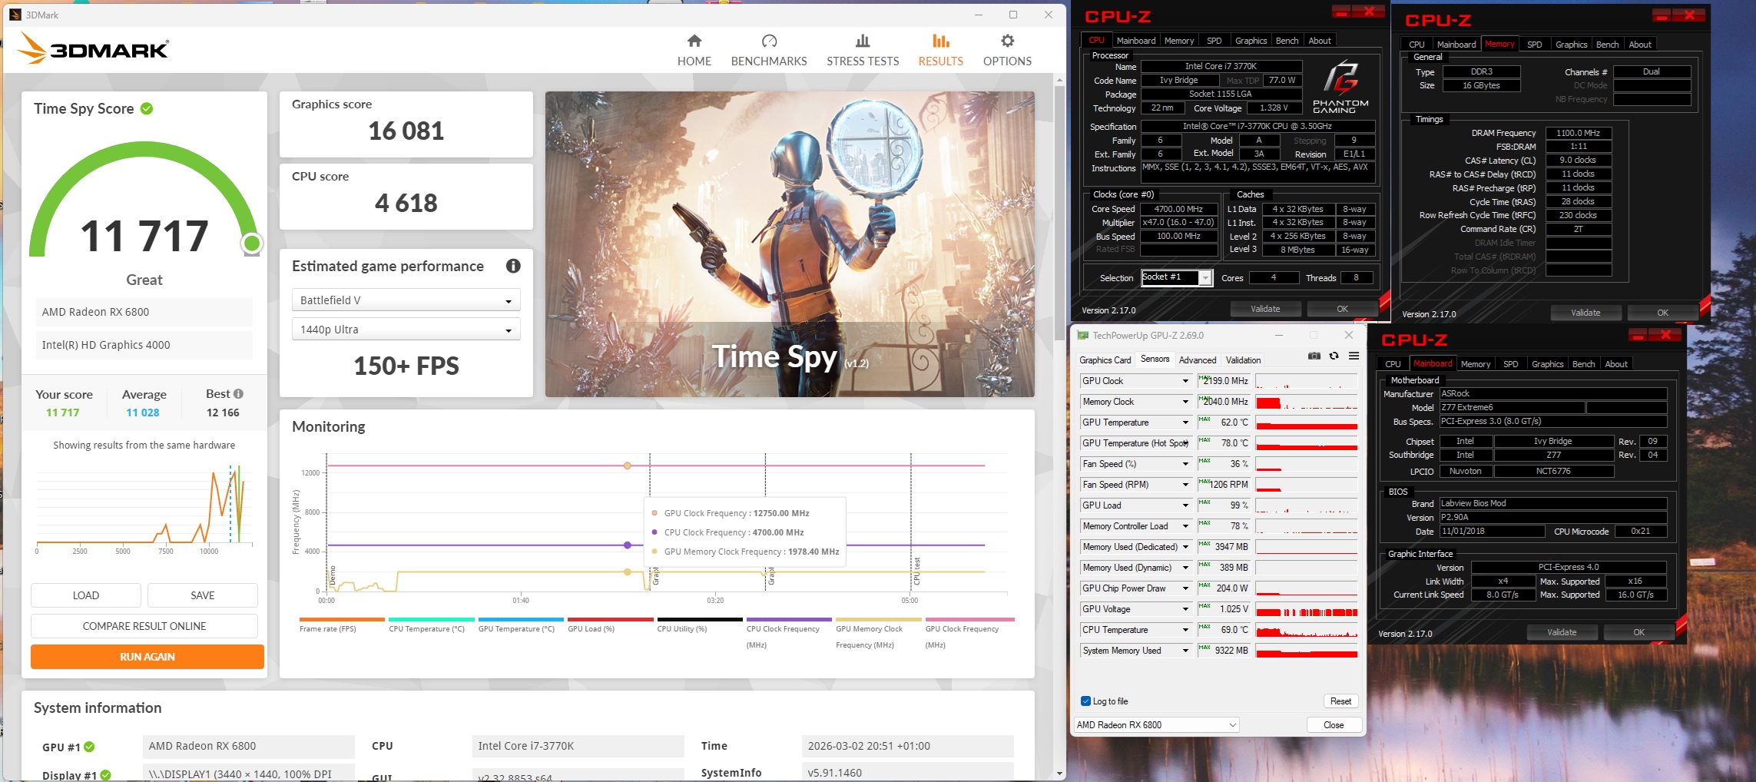Click the Phantom Gaming logo in CPU-Z
This screenshot has width=1756, height=782.
(x=1340, y=87)
